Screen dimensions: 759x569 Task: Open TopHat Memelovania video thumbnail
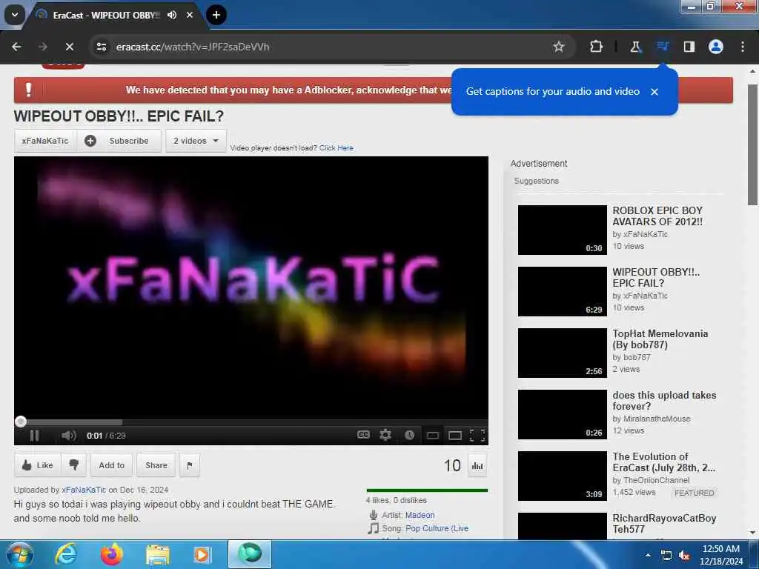click(x=562, y=353)
